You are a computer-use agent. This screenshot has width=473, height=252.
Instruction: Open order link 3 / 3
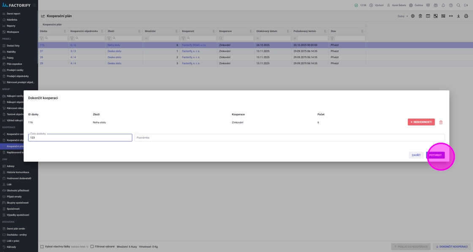73,51
